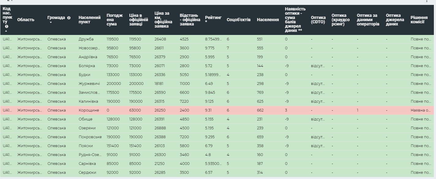The width and height of the screenshot is (436, 179).
Task: Click the Населення column header
Action: [x=267, y=20]
